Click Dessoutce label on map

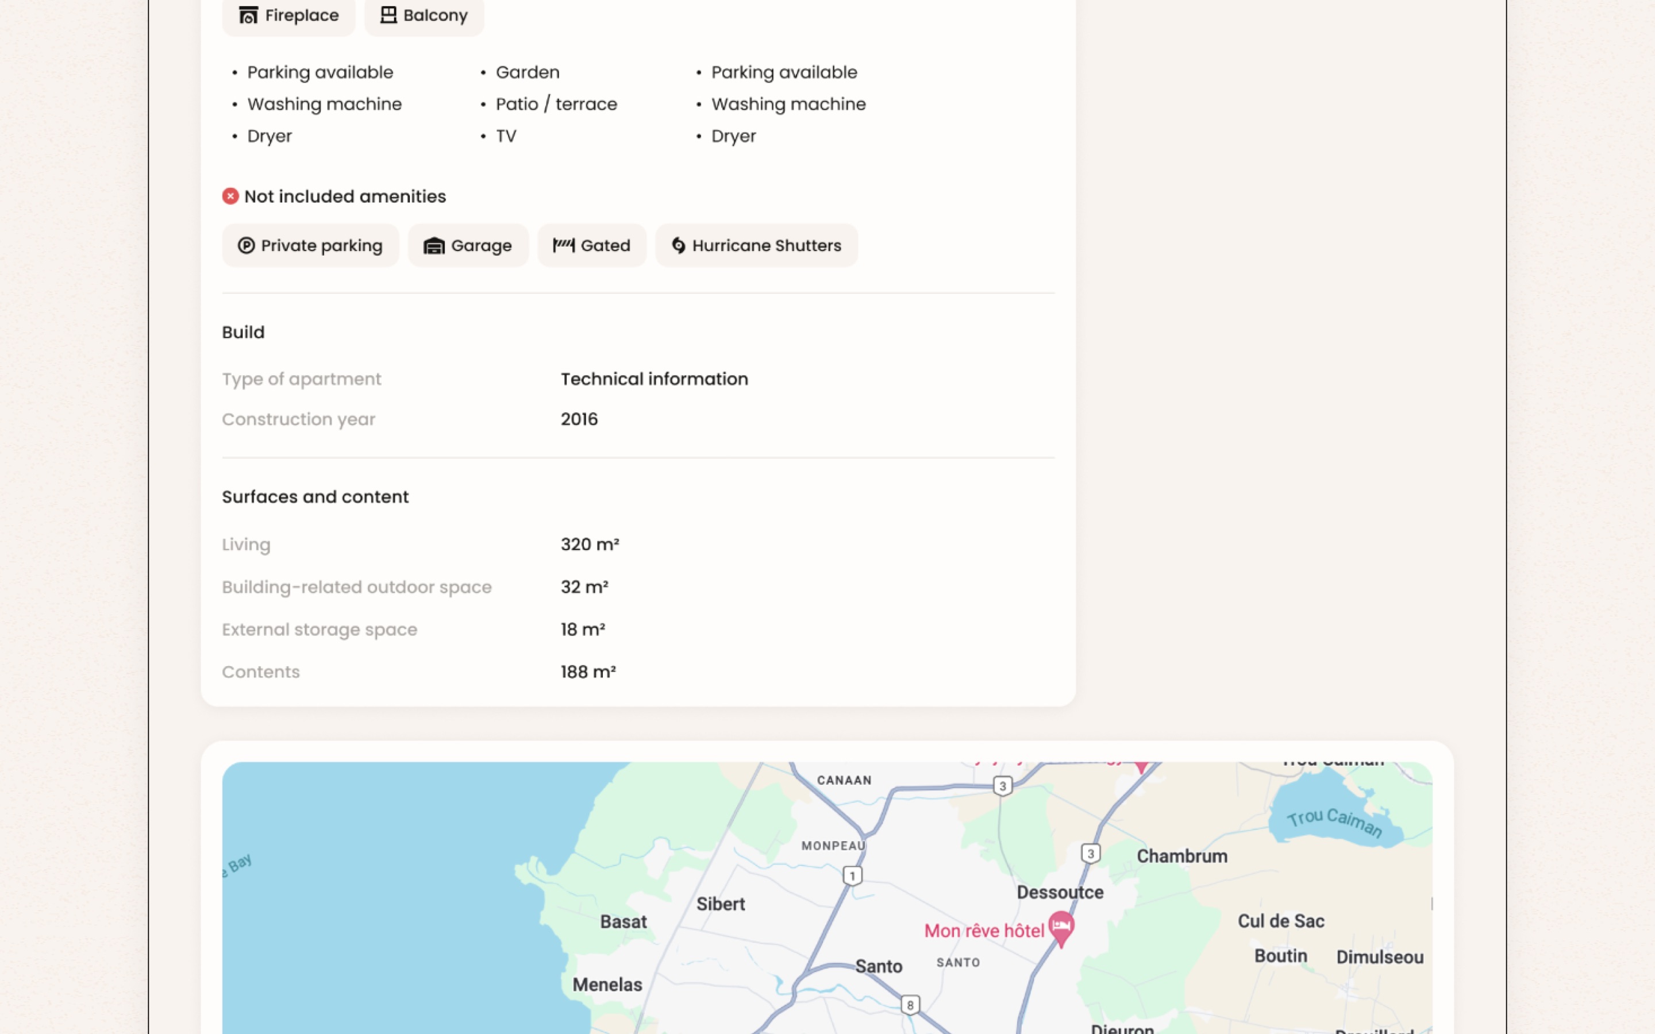coord(1060,893)
